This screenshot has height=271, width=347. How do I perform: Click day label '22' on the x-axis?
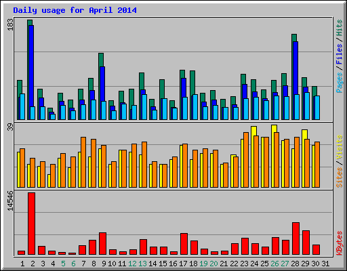[x=234, y=264]
